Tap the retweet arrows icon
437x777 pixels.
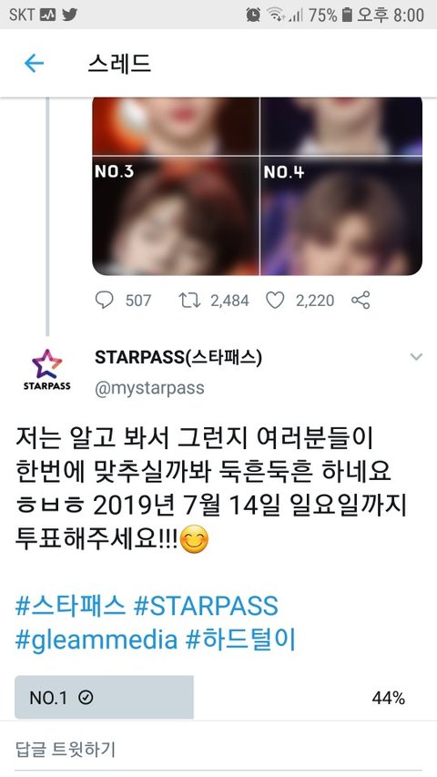(x=189, y=300)
